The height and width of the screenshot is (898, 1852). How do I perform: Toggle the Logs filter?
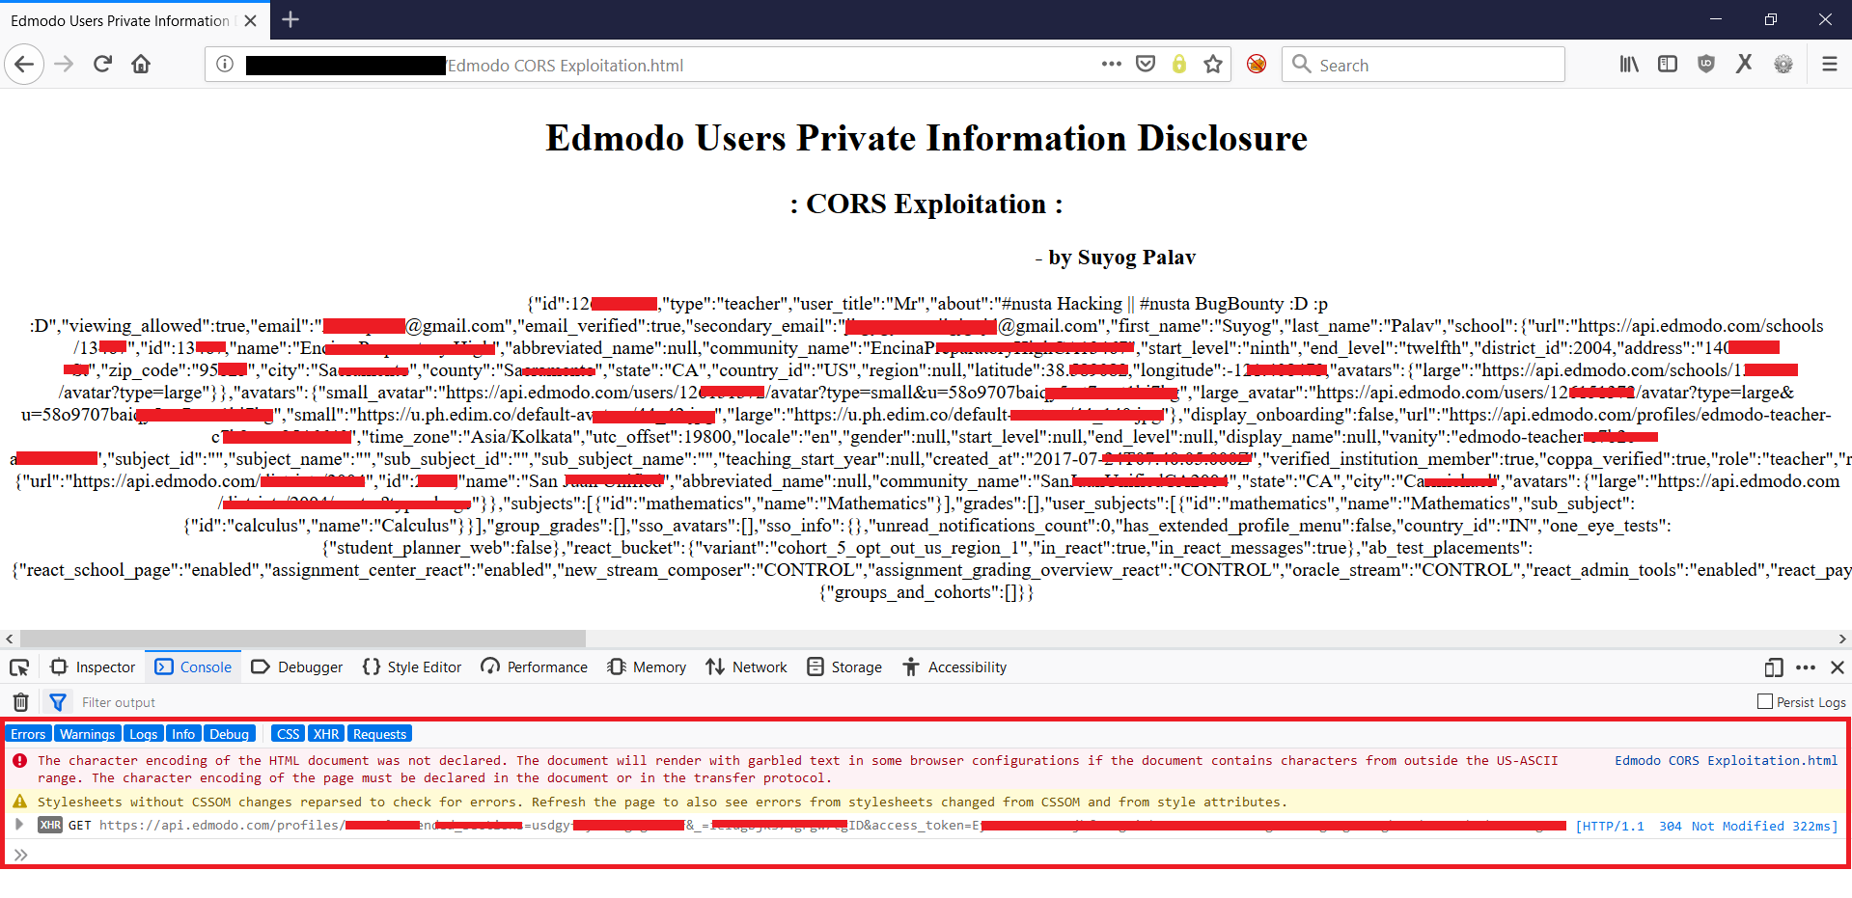[x=144, y=734]
